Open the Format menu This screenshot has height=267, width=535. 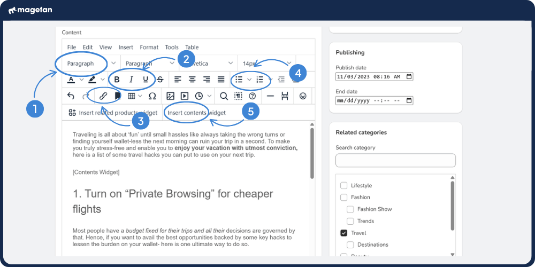(149, 47)
